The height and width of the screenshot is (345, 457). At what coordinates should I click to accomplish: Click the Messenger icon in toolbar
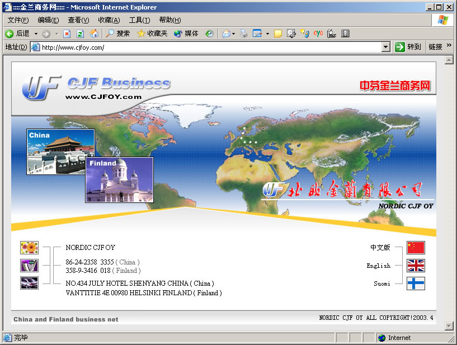click(305, 34)
